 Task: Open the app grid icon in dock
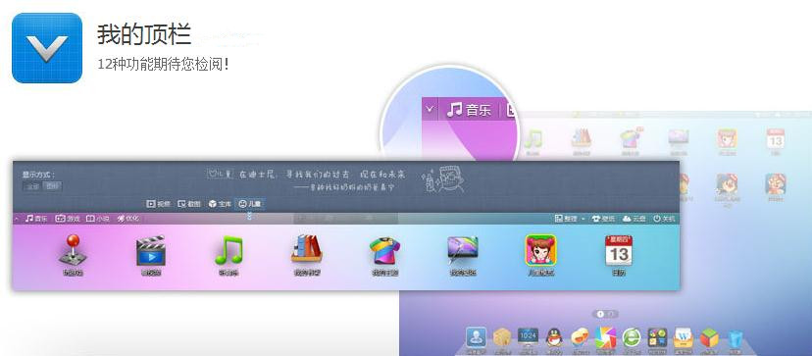tap(657, 337)
